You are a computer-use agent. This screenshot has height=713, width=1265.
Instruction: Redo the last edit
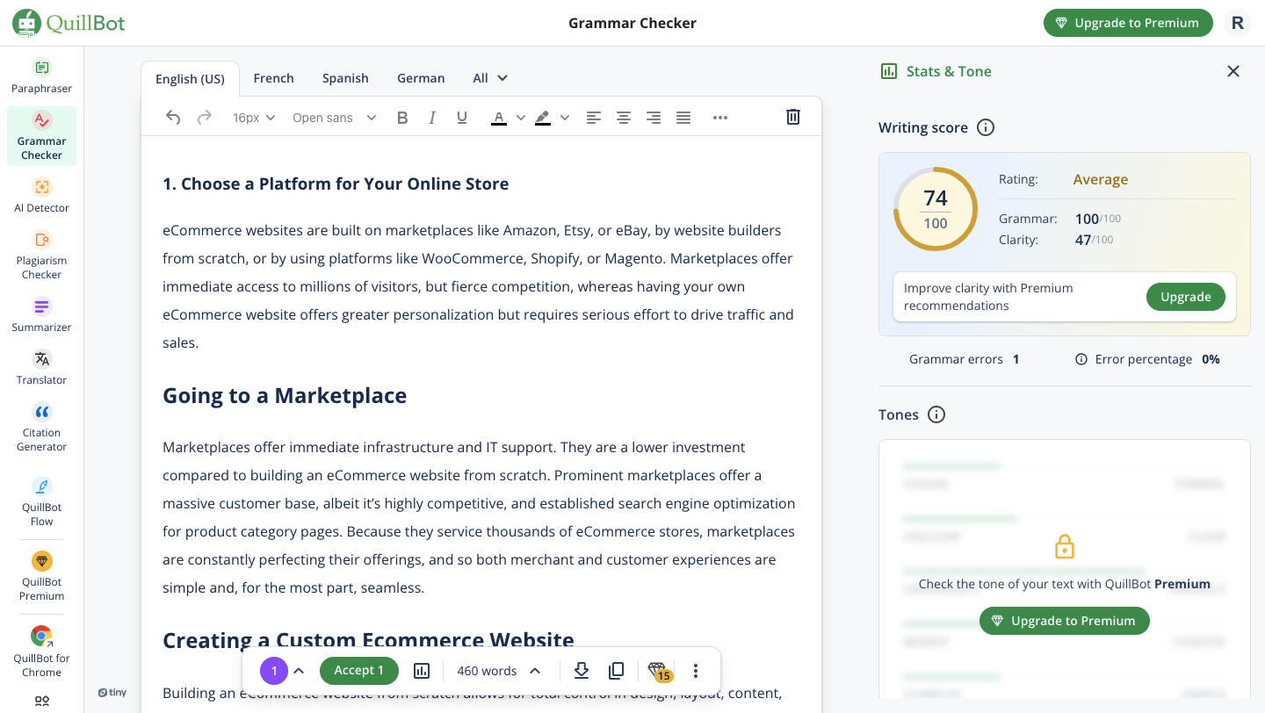click(204, 117)
